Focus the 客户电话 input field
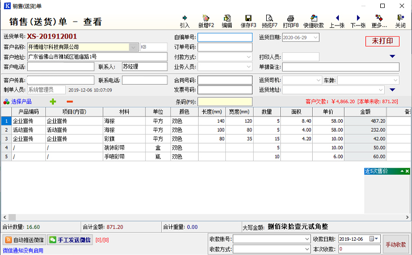This screenshot has width=412, height=255. (61, 67)
